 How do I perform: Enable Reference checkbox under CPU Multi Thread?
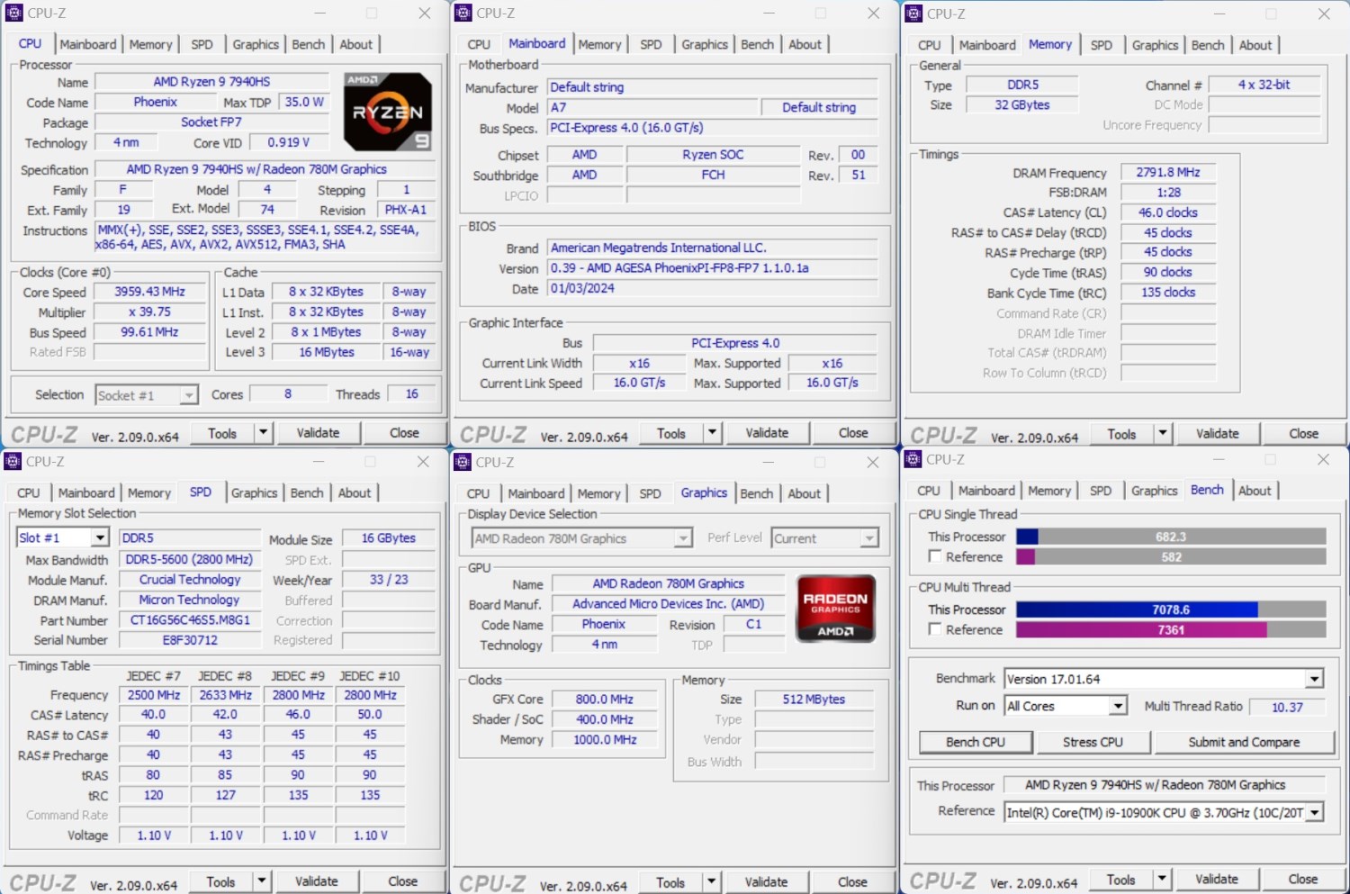[935, 629]
